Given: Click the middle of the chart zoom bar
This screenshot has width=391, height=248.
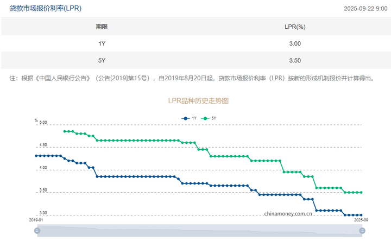Looking at the screenshot, I should (199, 231).
